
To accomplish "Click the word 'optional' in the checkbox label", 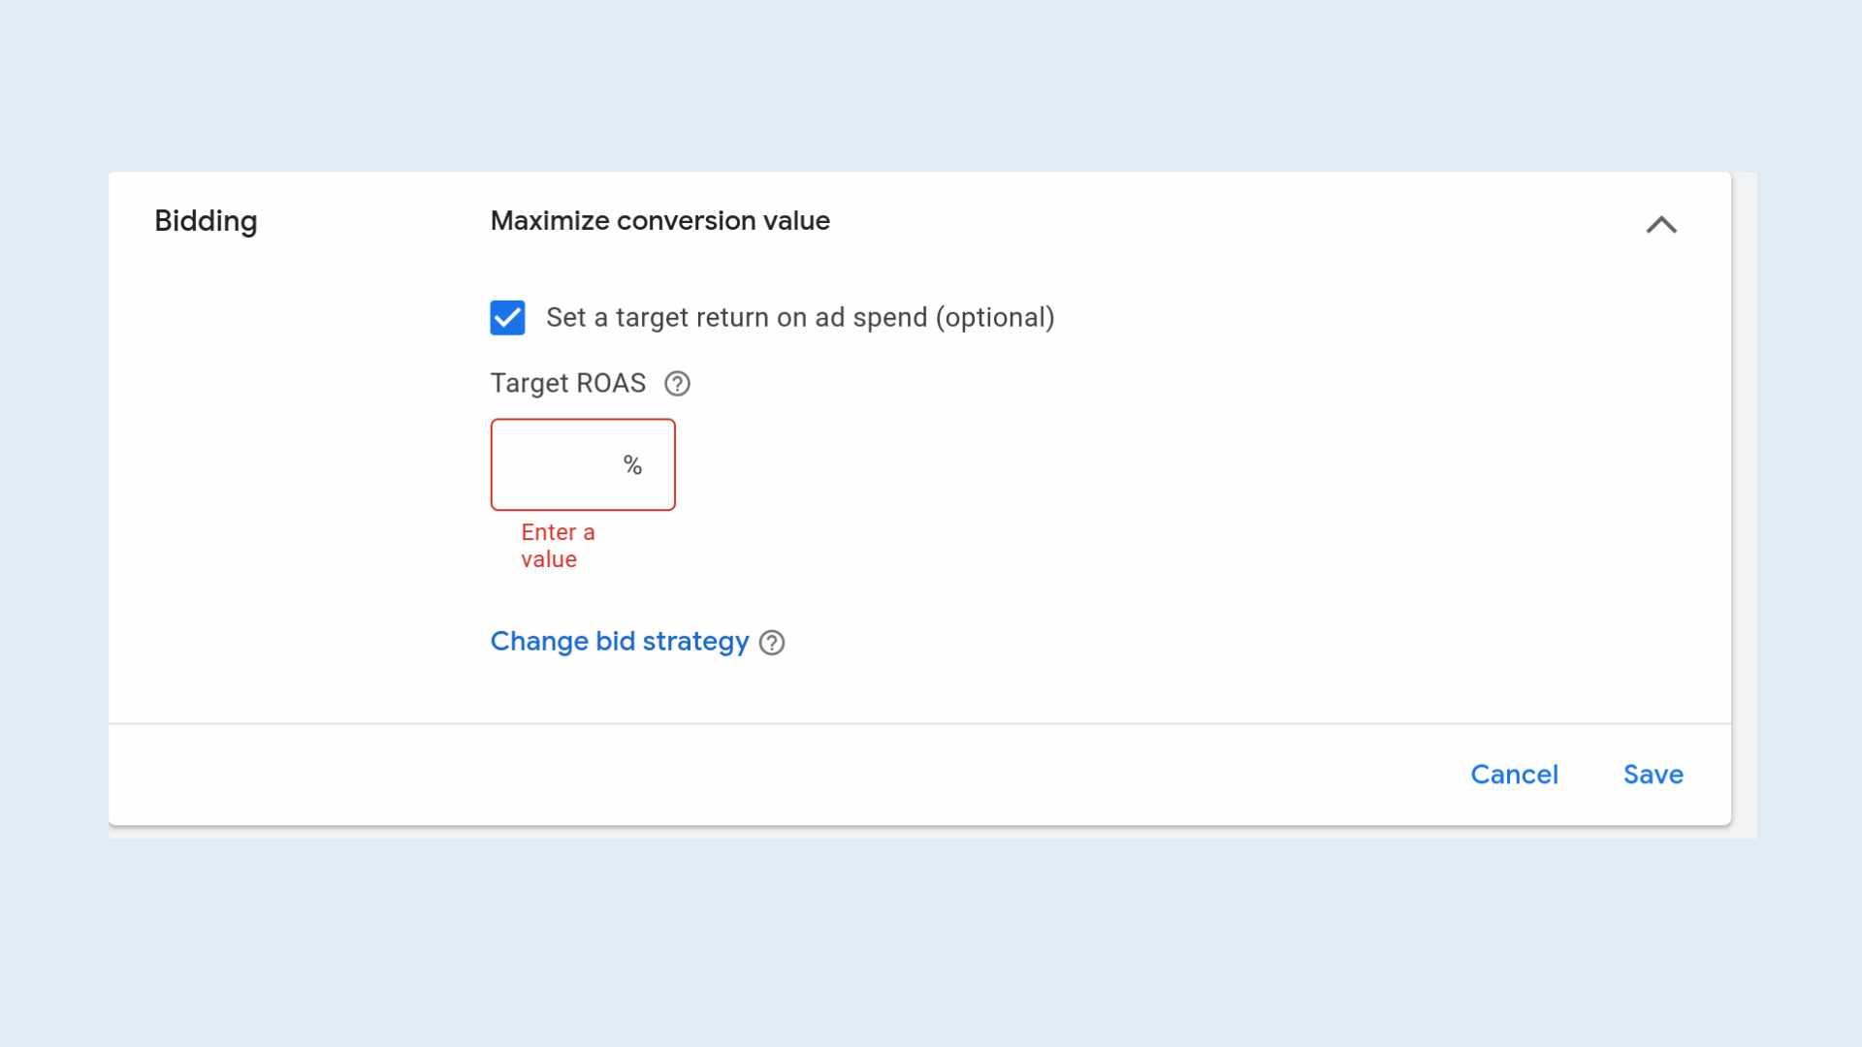I will coord(994,318).
